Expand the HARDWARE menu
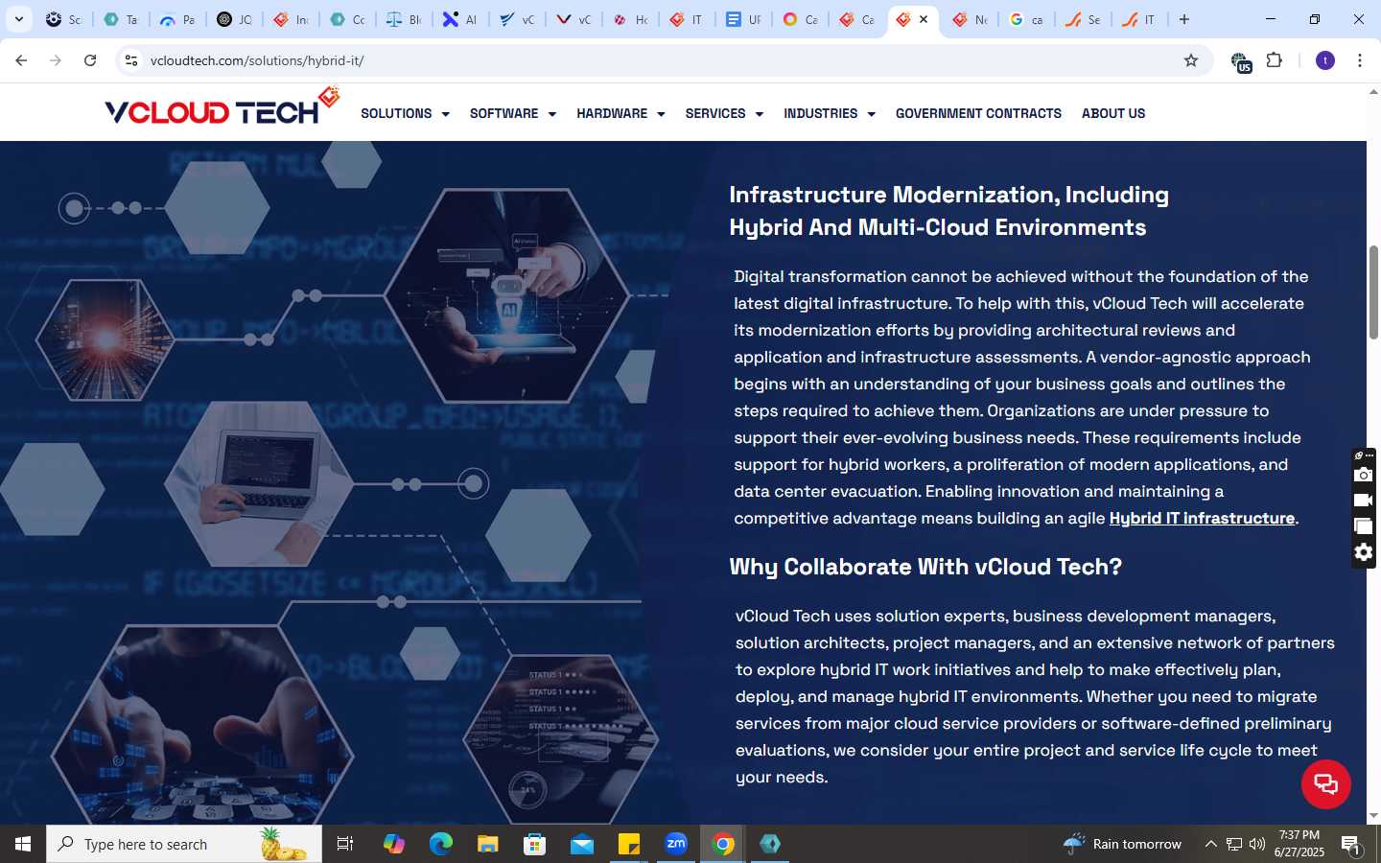This screenshot has width=1381, height=863. pyautogui.click(x=620, y=113)
